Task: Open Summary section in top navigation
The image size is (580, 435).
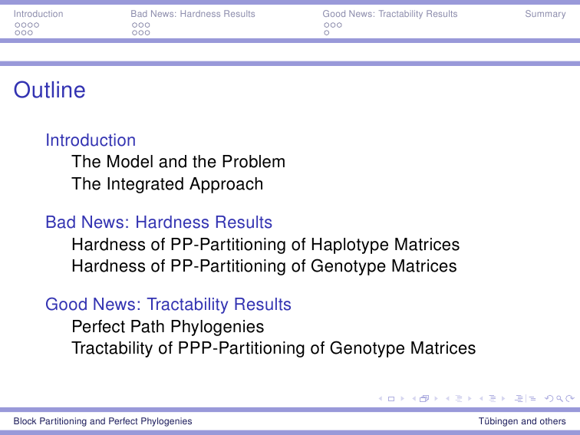Action: coord(545,14)
